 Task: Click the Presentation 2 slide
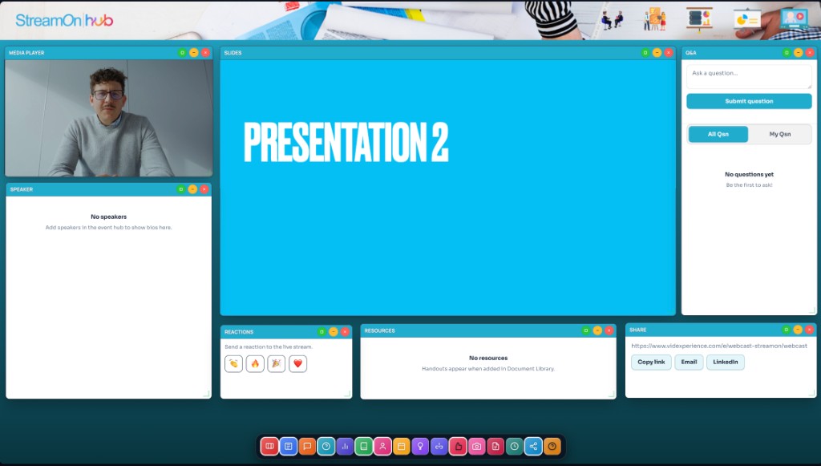pos(447,188)
